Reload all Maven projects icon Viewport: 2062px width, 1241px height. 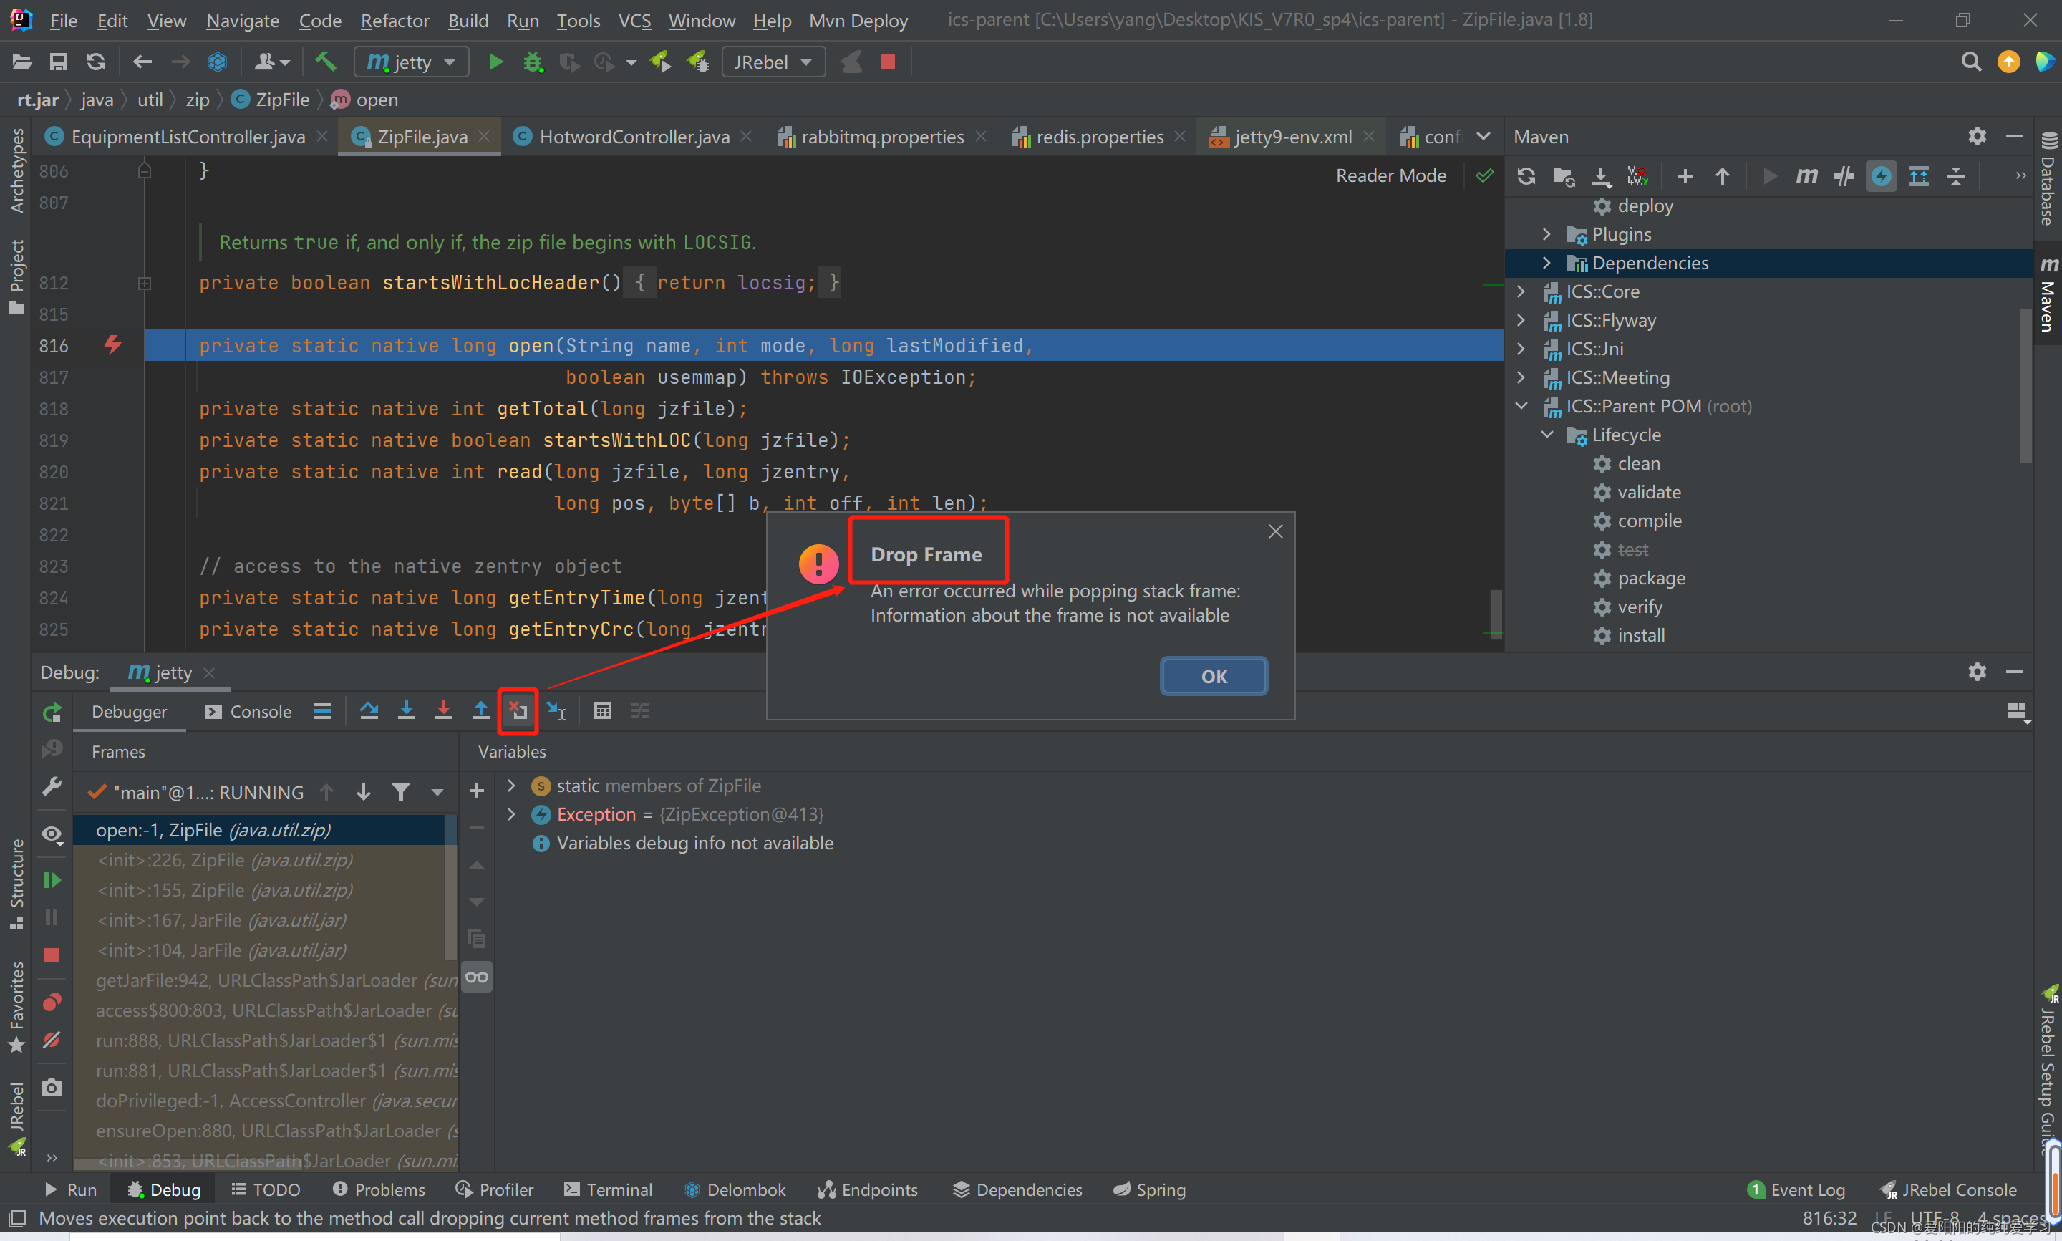[x=1526, y=176]
